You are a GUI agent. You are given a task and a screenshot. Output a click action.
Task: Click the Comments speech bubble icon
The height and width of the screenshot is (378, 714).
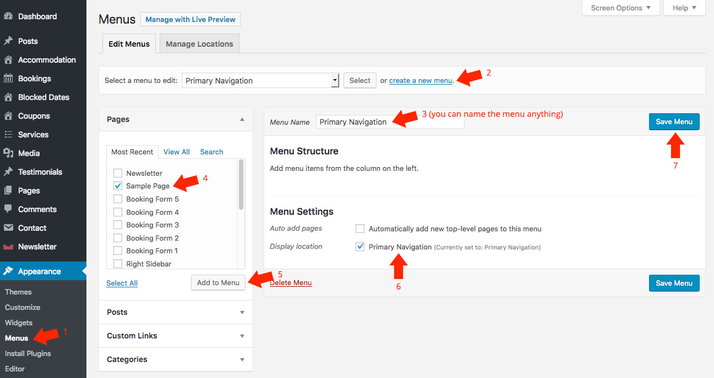(x=8, y=209)
